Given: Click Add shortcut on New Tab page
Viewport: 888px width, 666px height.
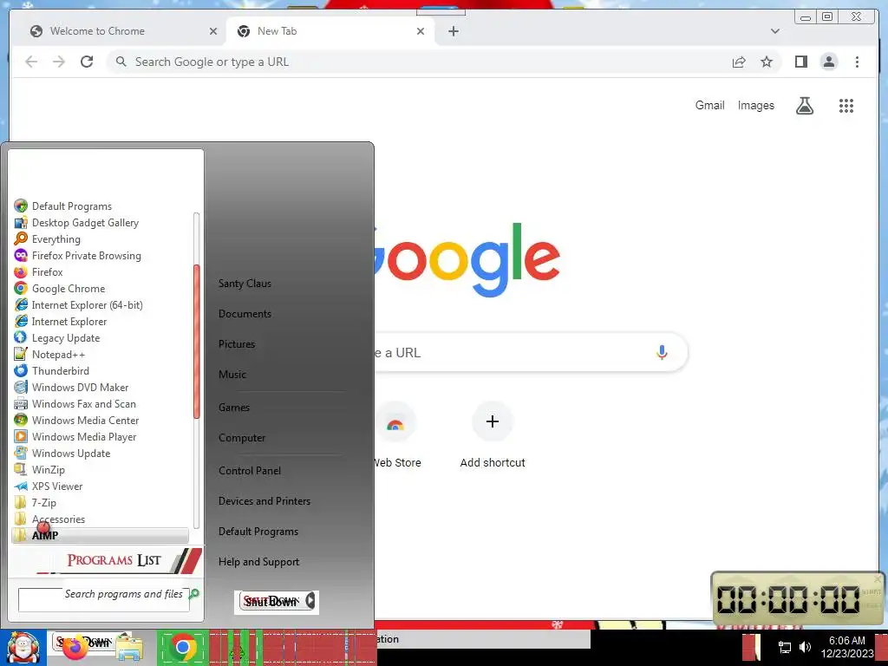Looking at the screenshot, I should (x=493, y=436).
